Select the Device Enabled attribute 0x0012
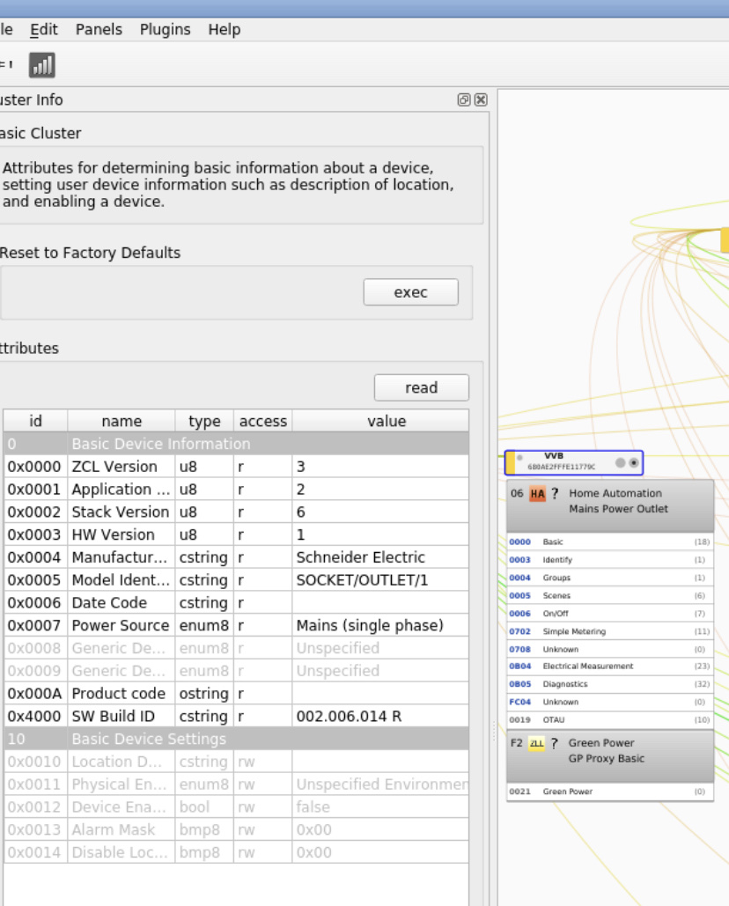This screenshot has height=906, width=729. [x=236, y=807]
